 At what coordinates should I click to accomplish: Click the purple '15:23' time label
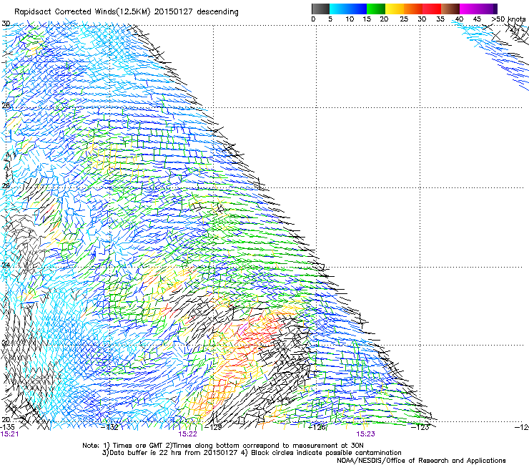click(366, 434)
